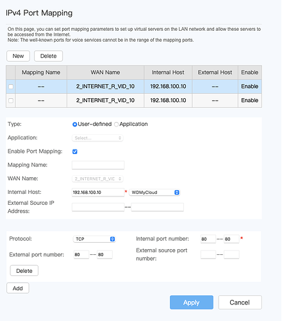This screenshot has width=282, height=321.
Task: Open the Application Select... dropdown
Action: [x=97, y=138]
